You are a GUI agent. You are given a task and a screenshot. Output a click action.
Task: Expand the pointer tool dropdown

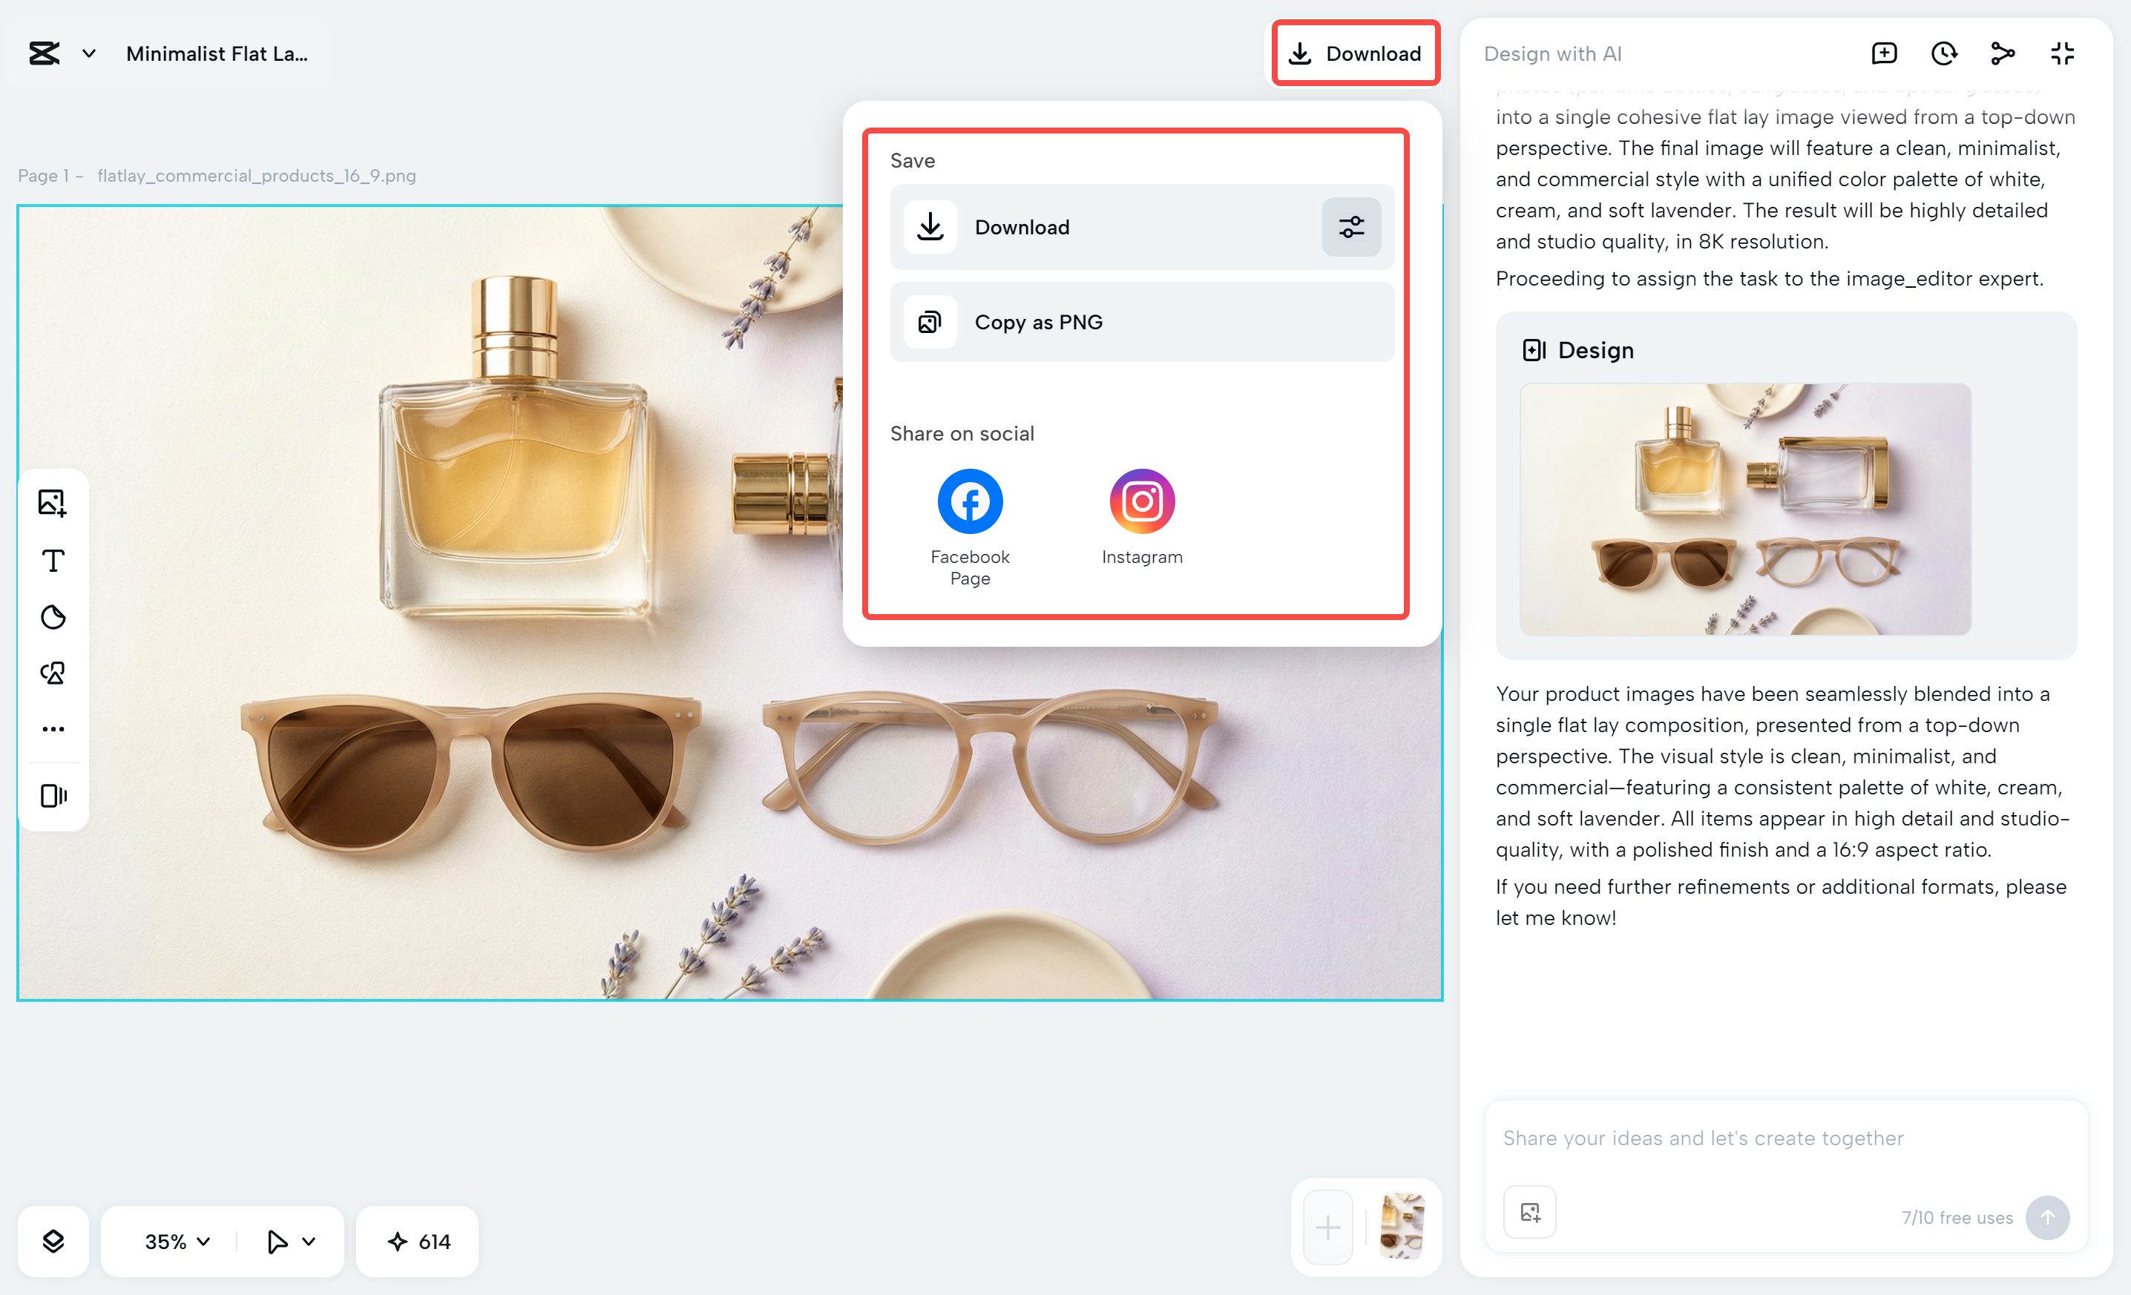(309, 1241)
